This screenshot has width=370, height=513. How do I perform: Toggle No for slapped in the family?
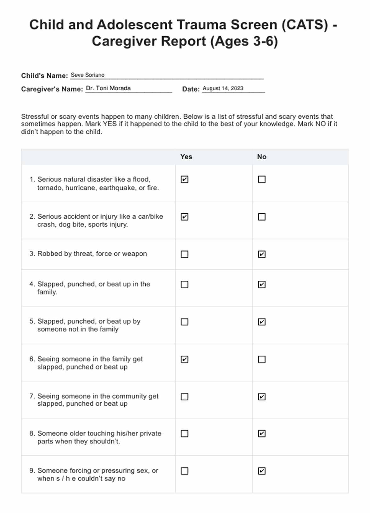click(x=262, y=285)
